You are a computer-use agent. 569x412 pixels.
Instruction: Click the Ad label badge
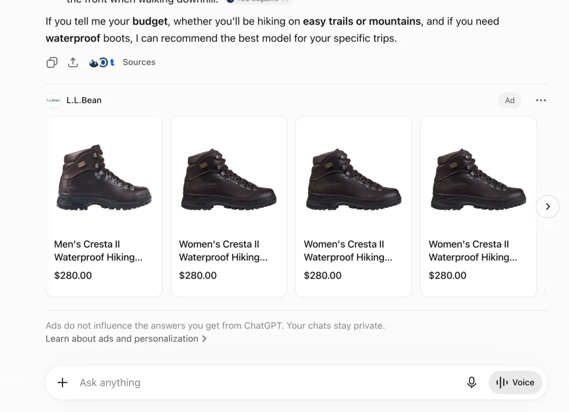(510, 100)
